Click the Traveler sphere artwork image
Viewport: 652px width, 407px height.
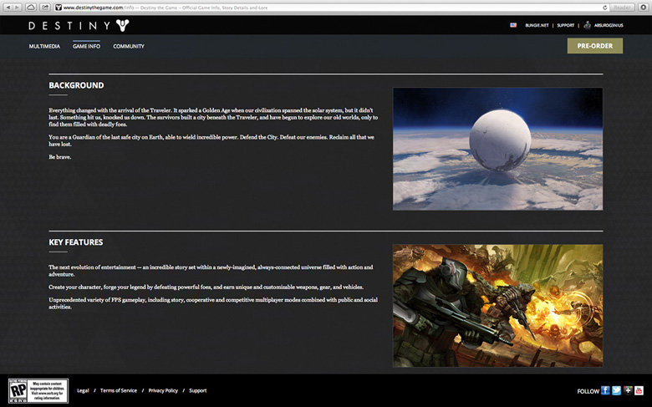click(497, 149)
